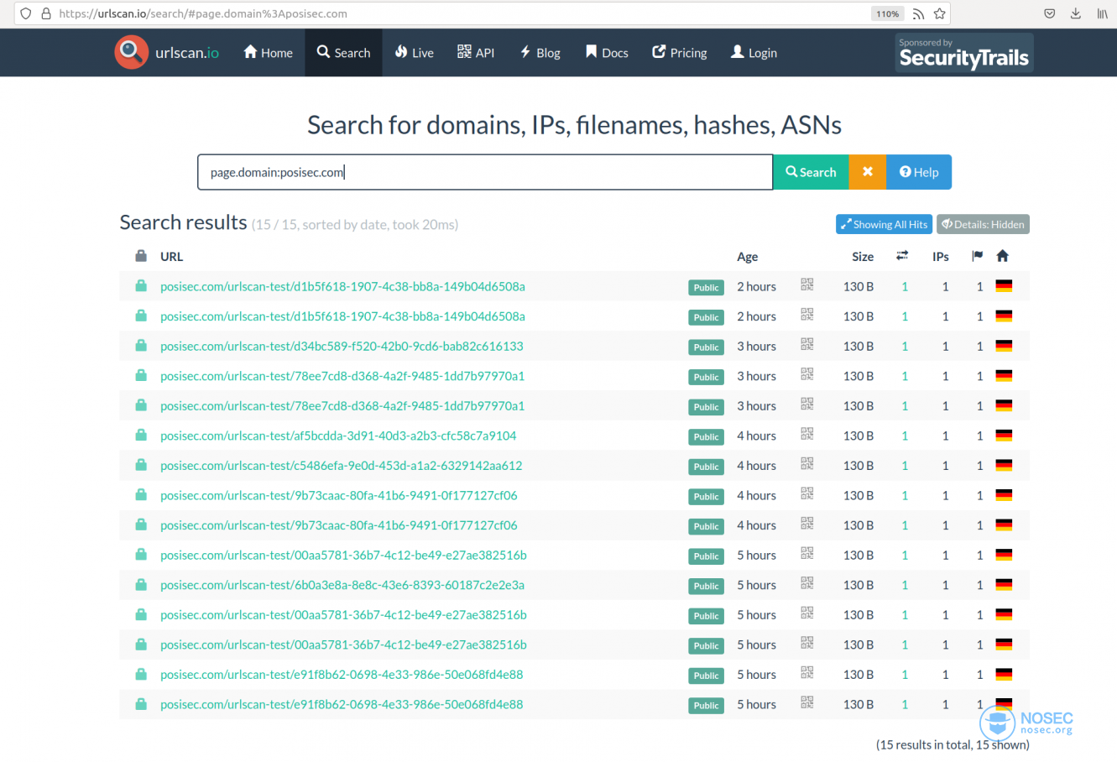Click the flag column header icon

click(977, 256)
